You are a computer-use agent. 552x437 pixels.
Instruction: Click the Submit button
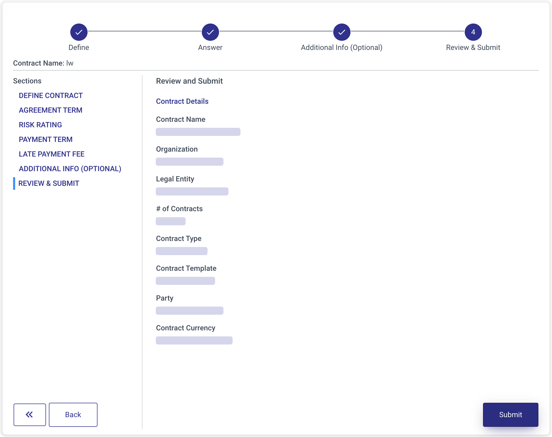[510, 415]
